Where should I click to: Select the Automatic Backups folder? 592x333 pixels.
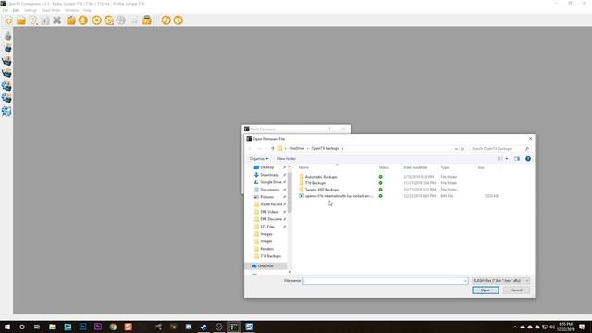point(321,177)
